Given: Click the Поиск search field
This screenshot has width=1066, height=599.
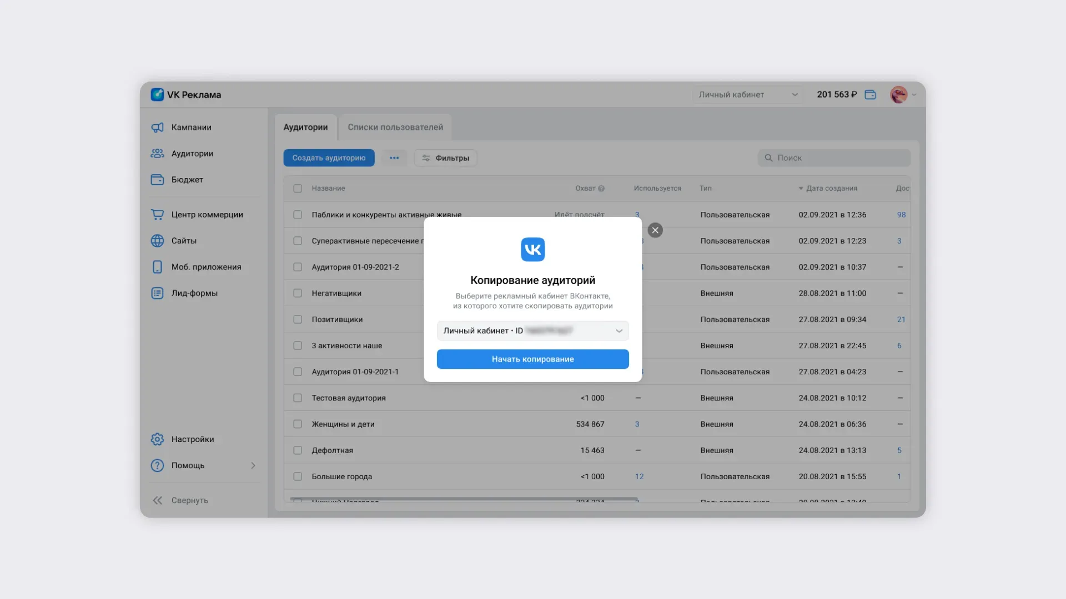Looking at the screenshot, I should pos(834,158).
